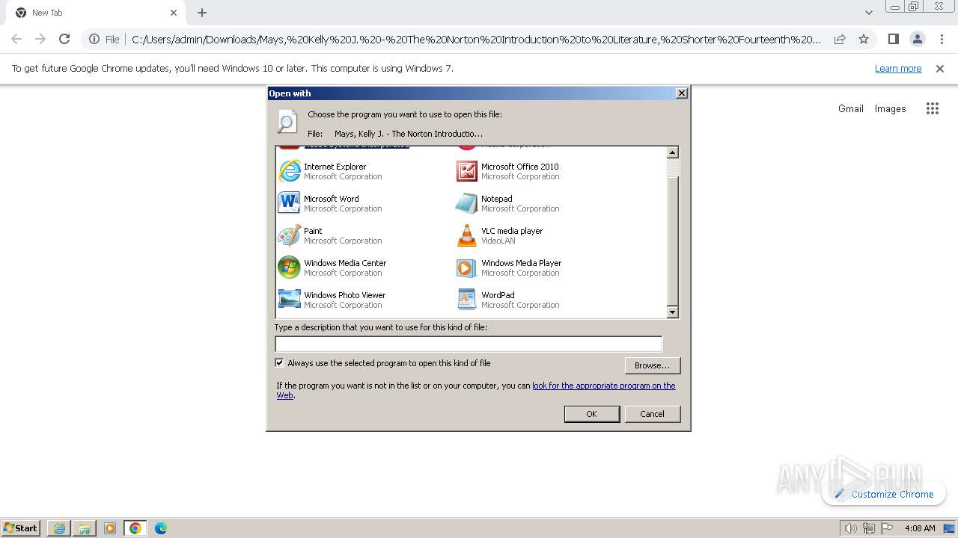Open the Start menu
The width and height of the screenshot is (958, 538).
tap(20, 528)
